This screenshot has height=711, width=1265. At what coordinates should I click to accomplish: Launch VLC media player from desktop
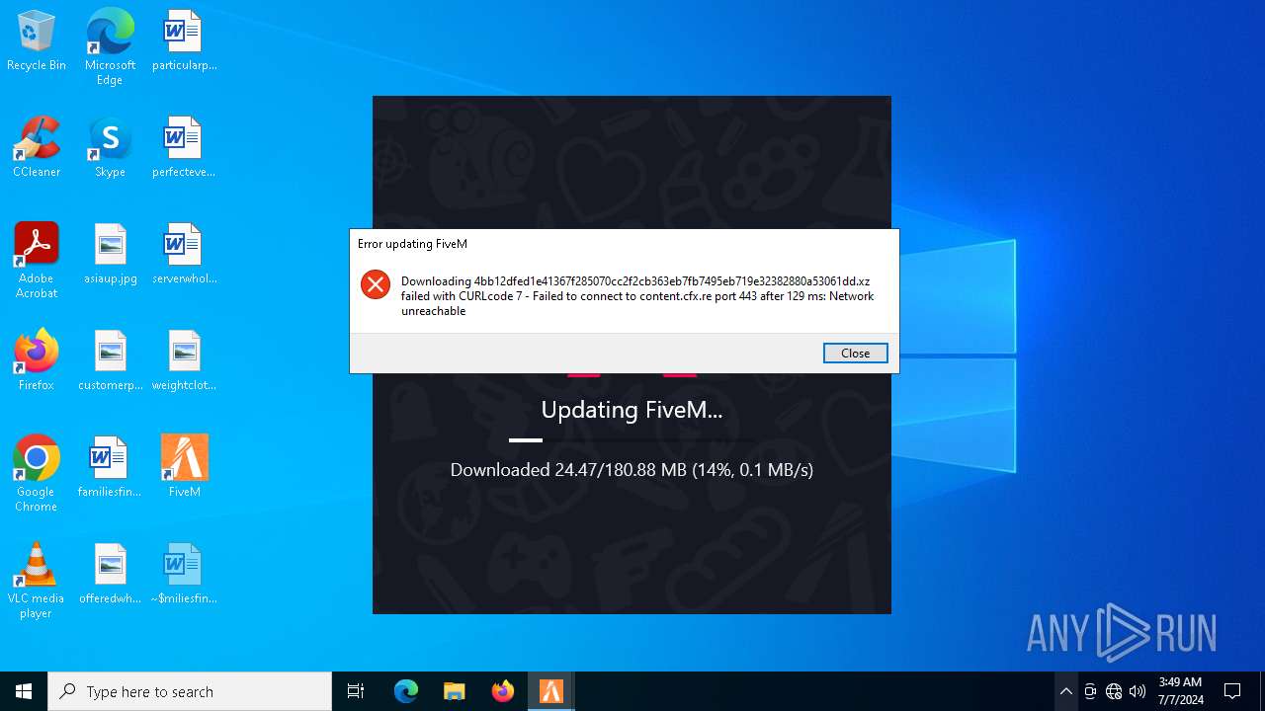click(x=37, y=581)
